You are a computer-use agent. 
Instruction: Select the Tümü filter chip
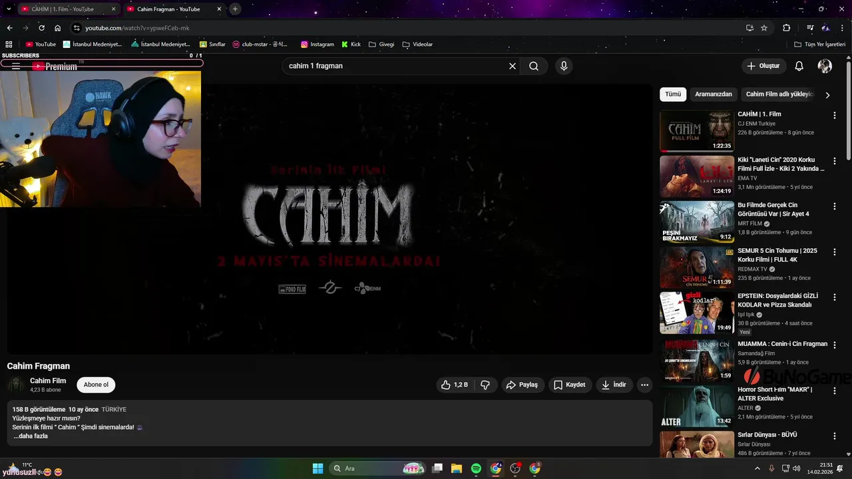(673, 94)
